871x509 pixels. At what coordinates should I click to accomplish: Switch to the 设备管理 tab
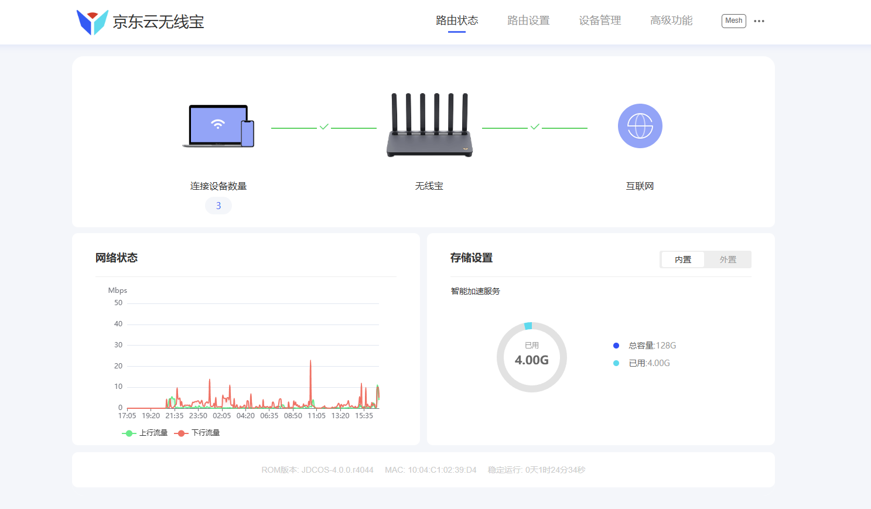tap(599, 21)
